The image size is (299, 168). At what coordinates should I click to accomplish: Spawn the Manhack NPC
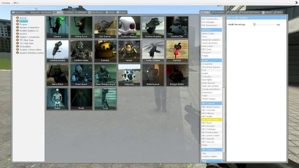coord(177,51)
